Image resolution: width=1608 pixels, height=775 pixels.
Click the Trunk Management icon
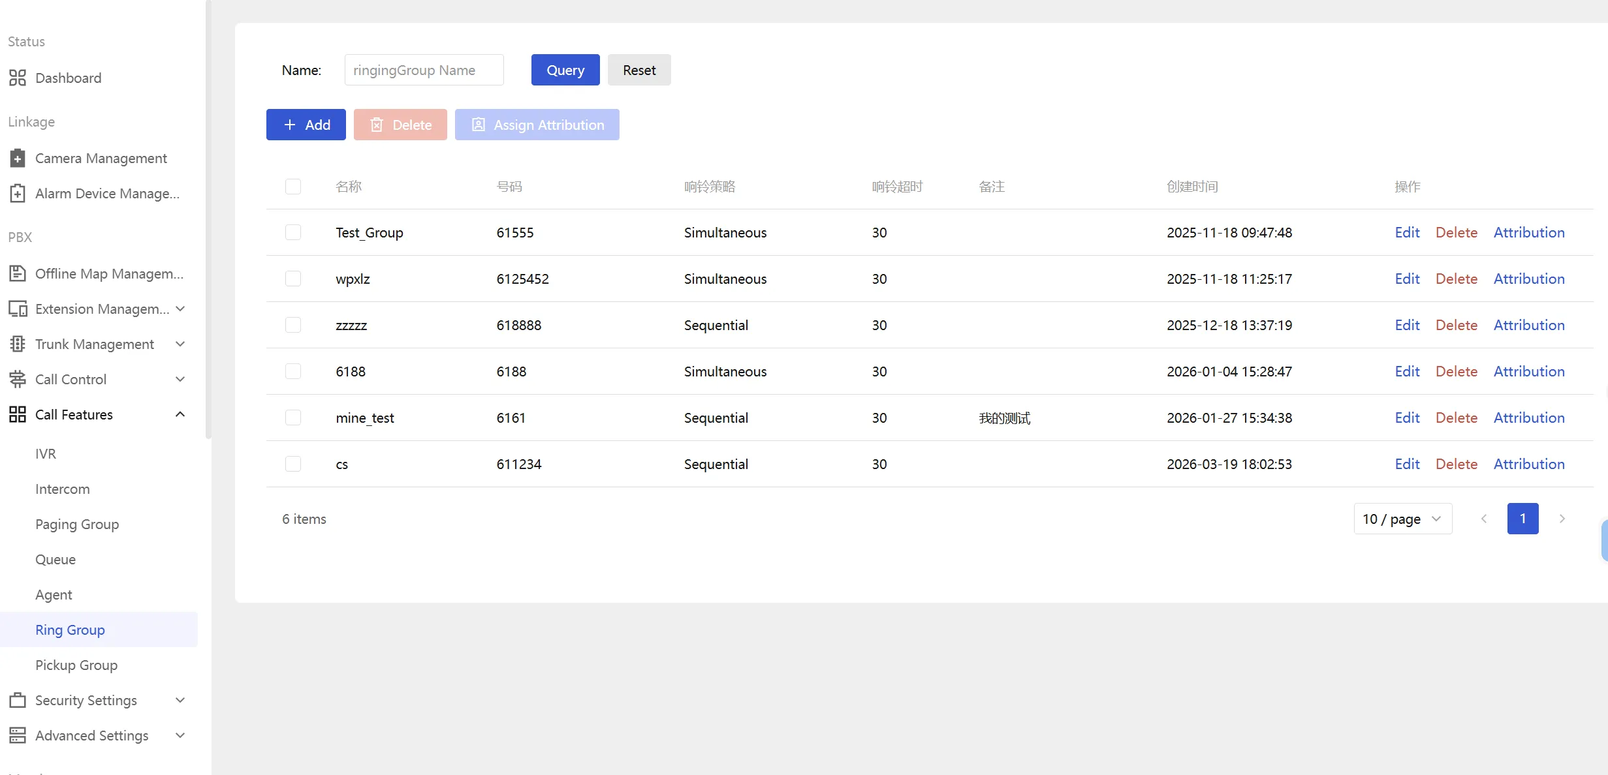click(x=18, y=344)
